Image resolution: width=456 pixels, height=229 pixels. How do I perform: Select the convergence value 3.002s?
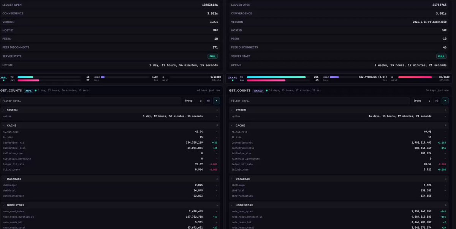point(212,14)
